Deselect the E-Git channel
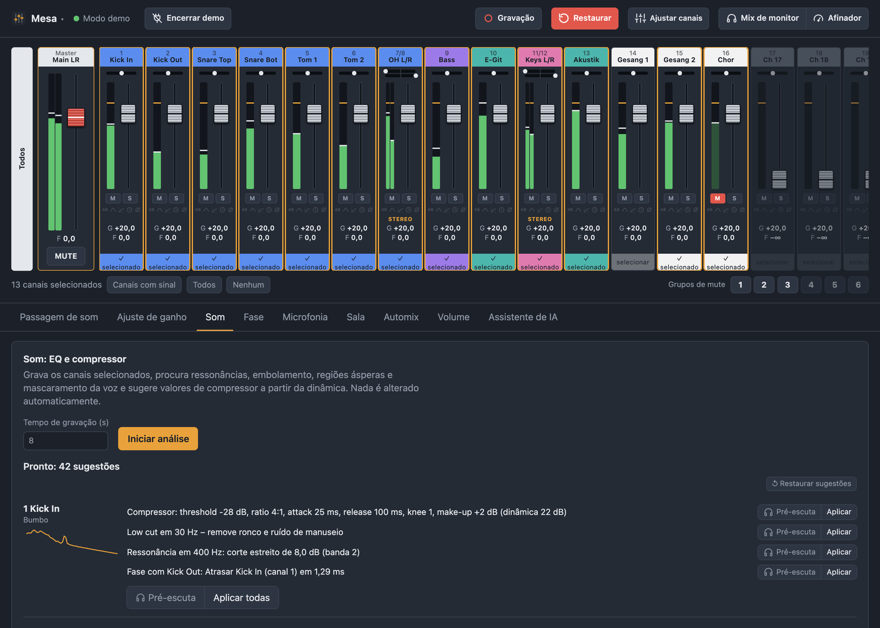The width and height of the screenshot is (880, 628). coord(493,262)
